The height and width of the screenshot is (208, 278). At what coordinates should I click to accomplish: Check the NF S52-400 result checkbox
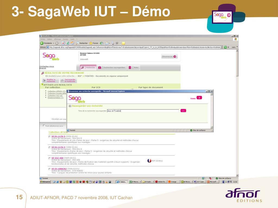pos(49,158)
